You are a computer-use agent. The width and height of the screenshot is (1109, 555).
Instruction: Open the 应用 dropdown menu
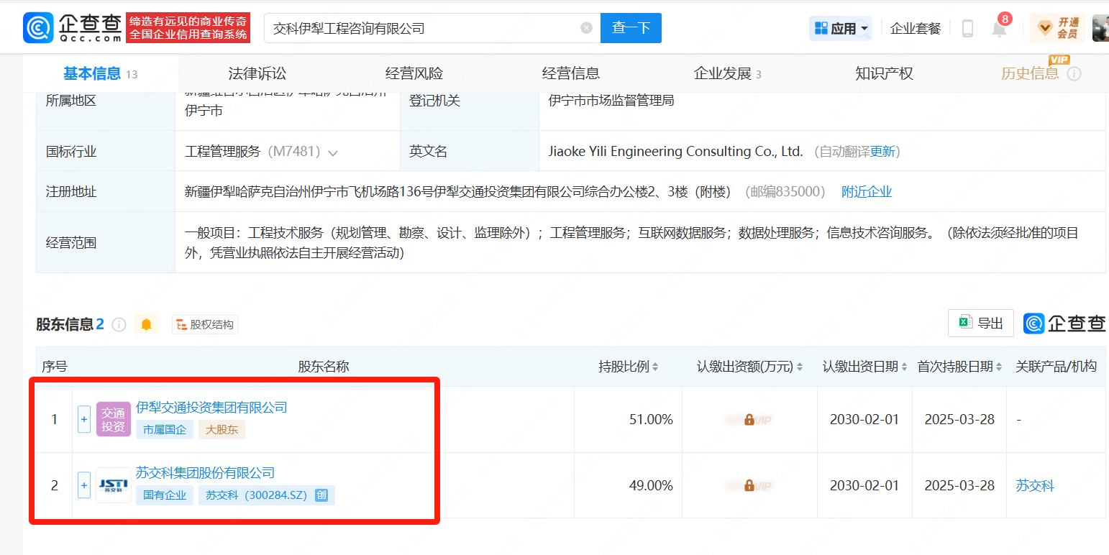pos(841,28)
